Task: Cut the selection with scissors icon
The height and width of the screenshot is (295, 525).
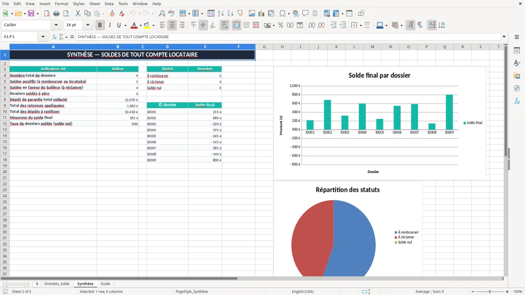Action: pyautogui.click(x=78, y=14)
